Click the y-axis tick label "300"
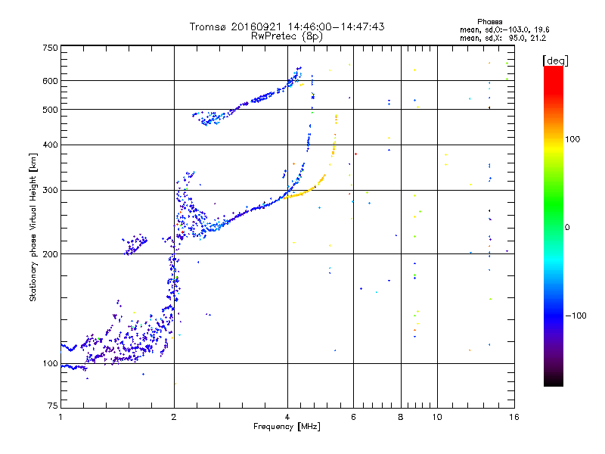 (x=50, y=191)
